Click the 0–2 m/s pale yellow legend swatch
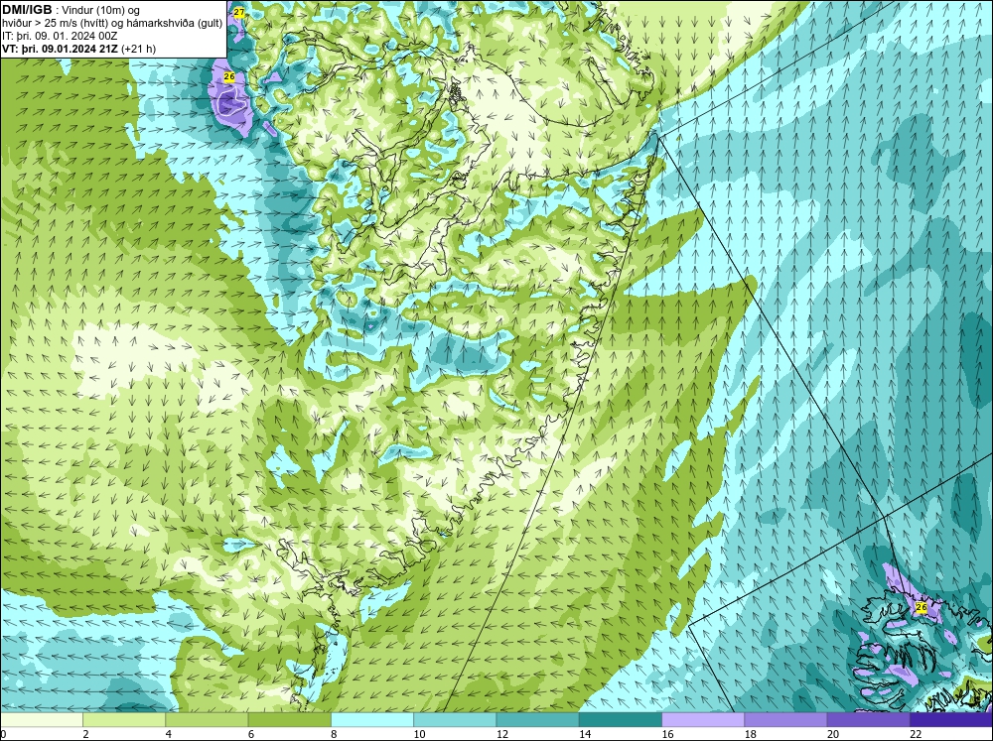The height and width of the screenshot is (741, 993). pyautogui.click(x=41, y=720)
